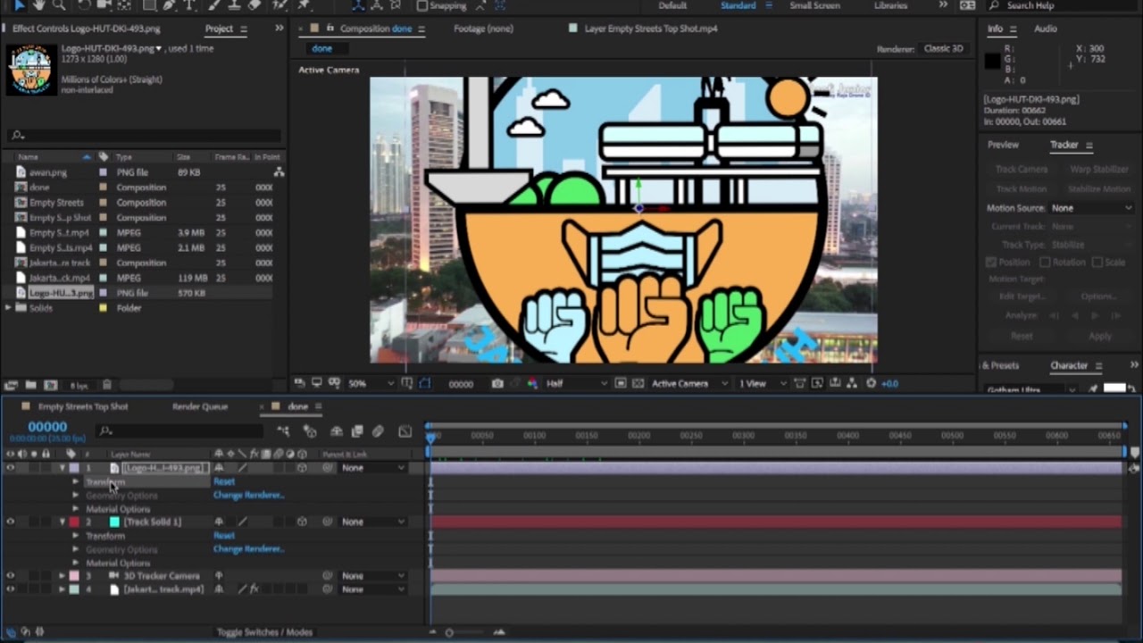1143x643 pixels.
Task: Expand Material Options under Logo layer
Action: pyautogui.click(x=76, y=509)
